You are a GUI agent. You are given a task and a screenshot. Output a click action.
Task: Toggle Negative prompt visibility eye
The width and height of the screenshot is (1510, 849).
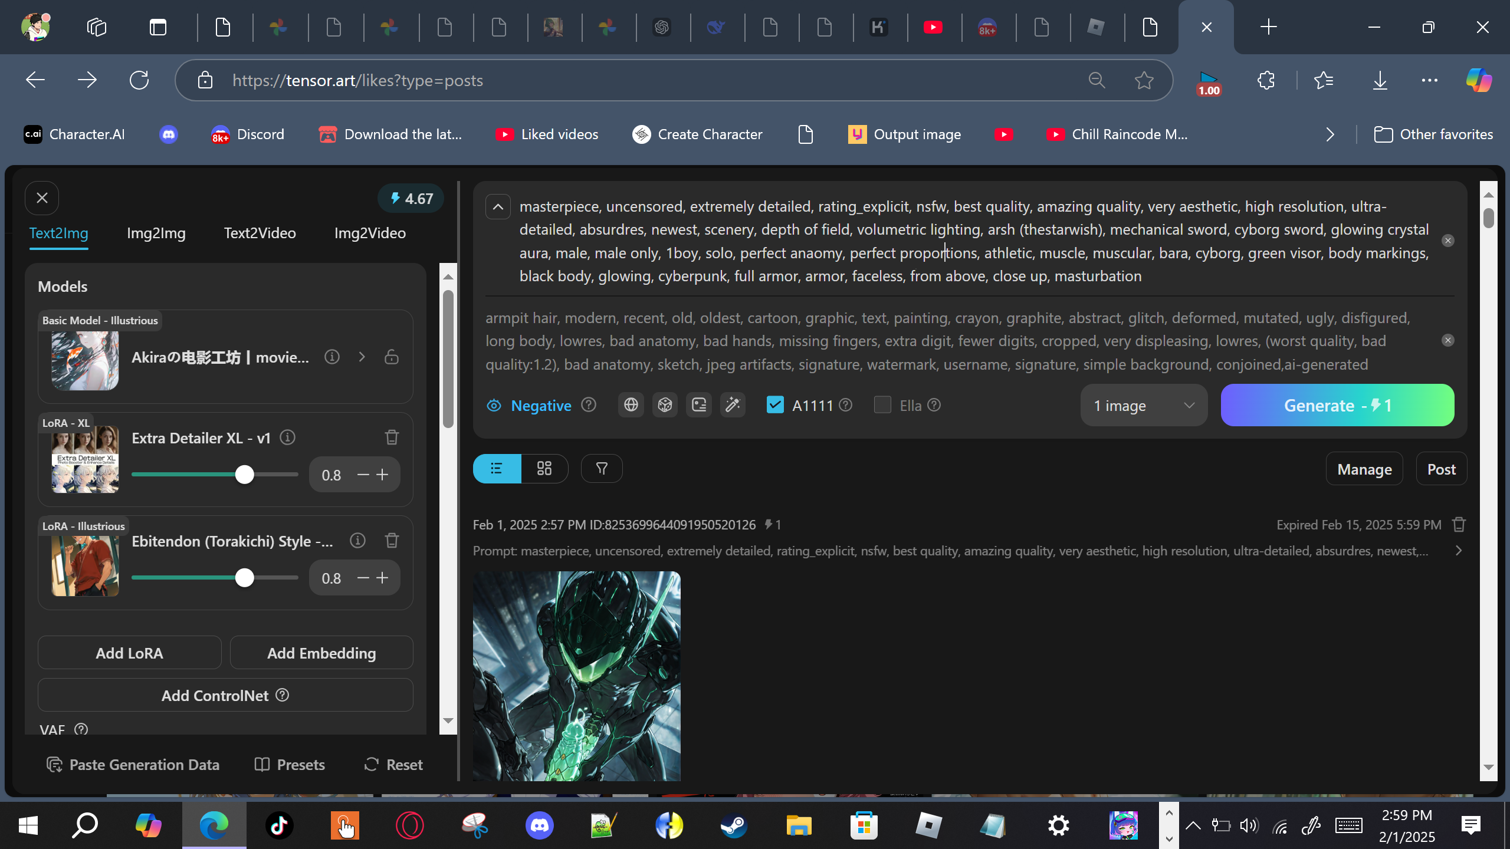[x=494, y=406]
